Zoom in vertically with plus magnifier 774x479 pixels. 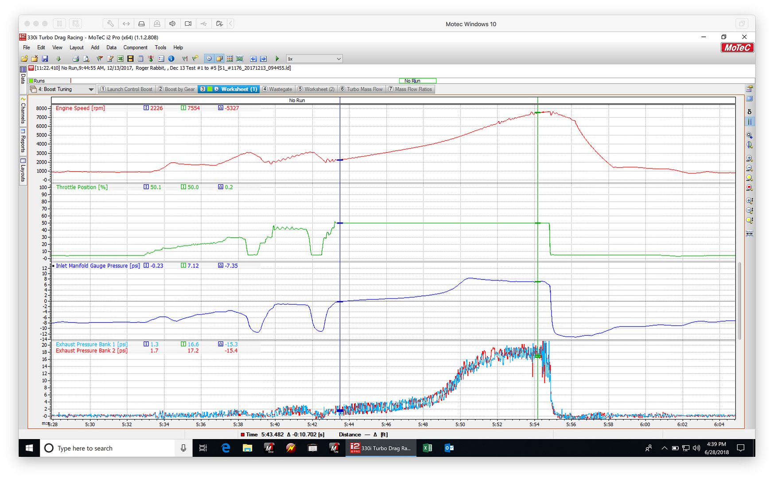[x=750, y=200]
